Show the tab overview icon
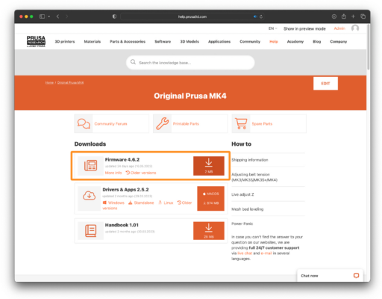The height and width of the screenshot is (299, 382). pyautogui.click(x=363, y=16)
